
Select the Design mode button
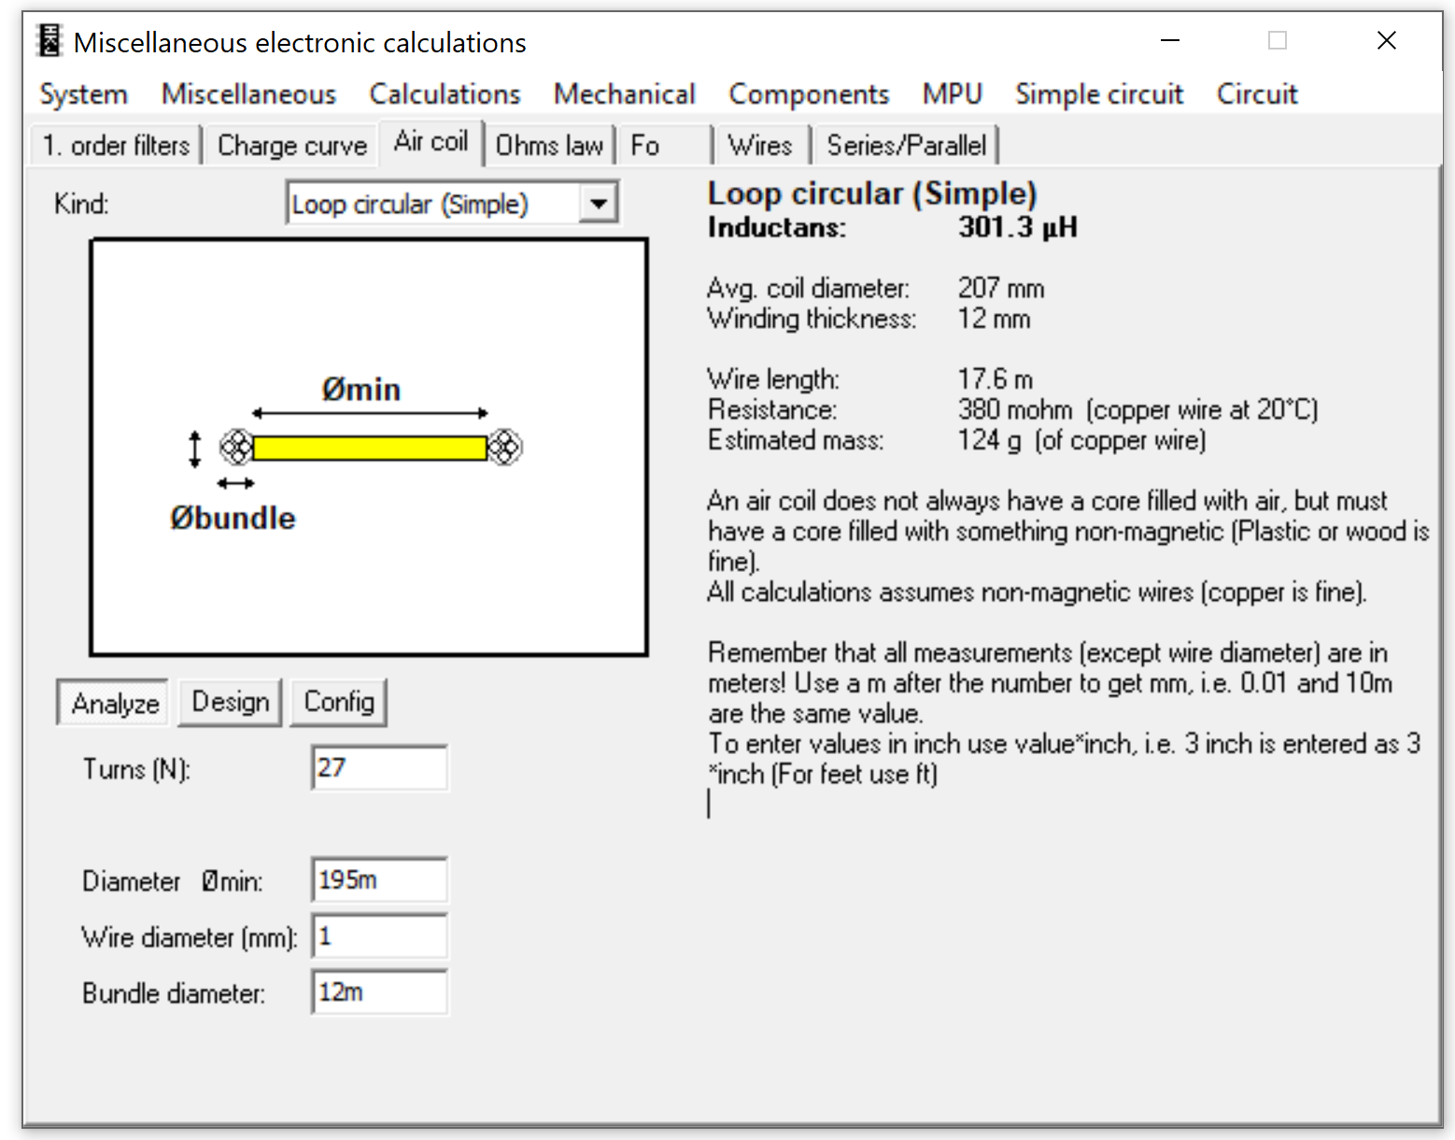point(230,702)
